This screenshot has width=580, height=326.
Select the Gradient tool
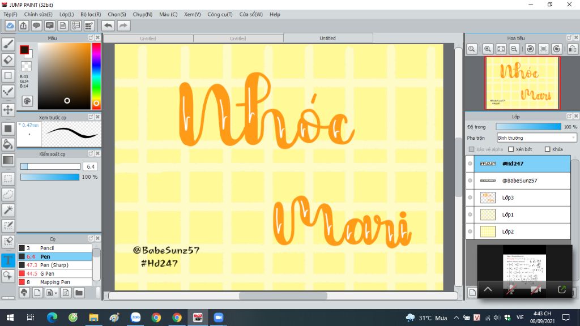[x=8, y=160]
